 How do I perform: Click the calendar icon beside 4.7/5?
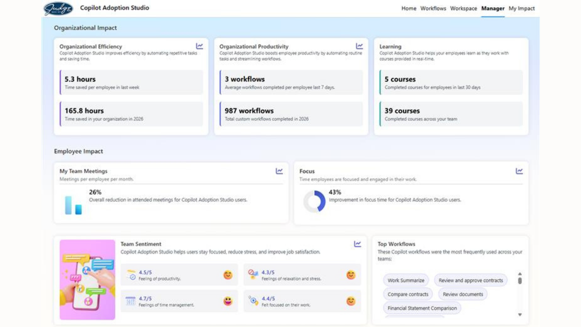[131, 301]
